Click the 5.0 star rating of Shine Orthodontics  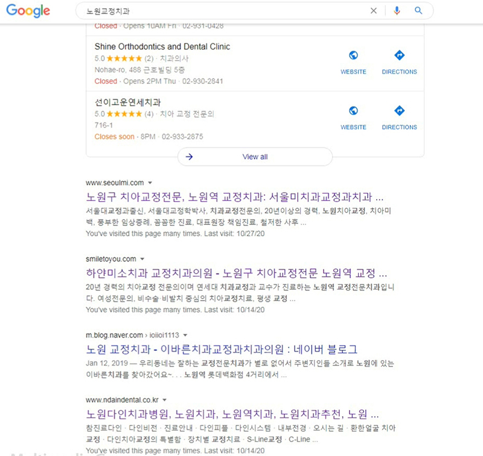point(118,59)
